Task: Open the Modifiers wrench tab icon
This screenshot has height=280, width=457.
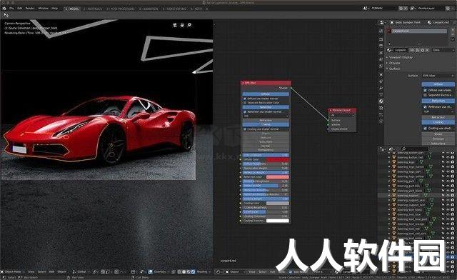Action: coord(381,88)
